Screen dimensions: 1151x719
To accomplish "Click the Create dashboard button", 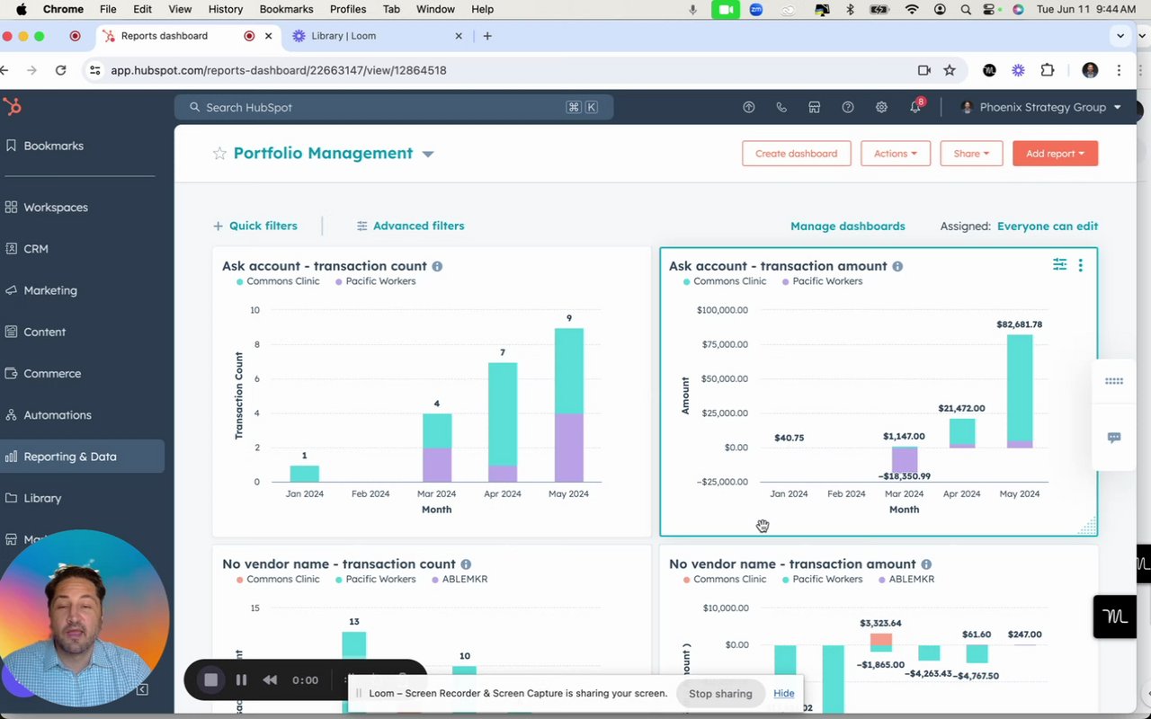I will pos(796,154).
